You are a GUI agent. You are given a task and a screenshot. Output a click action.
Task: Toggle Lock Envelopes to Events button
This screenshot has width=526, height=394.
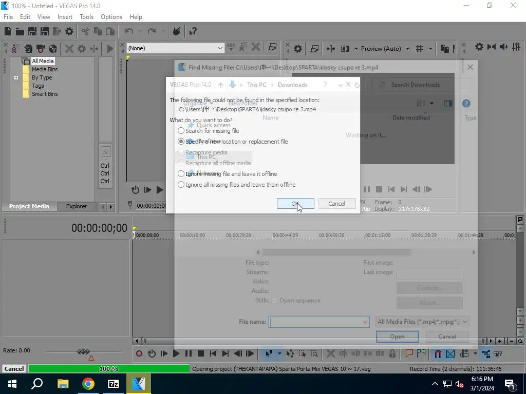click(x=486, y=353)
